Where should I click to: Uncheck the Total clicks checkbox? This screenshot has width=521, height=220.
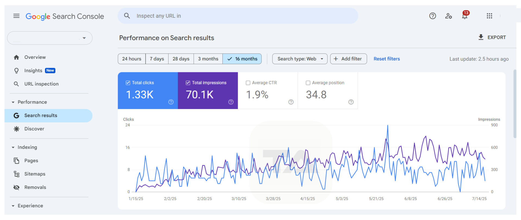click(128, 83)
